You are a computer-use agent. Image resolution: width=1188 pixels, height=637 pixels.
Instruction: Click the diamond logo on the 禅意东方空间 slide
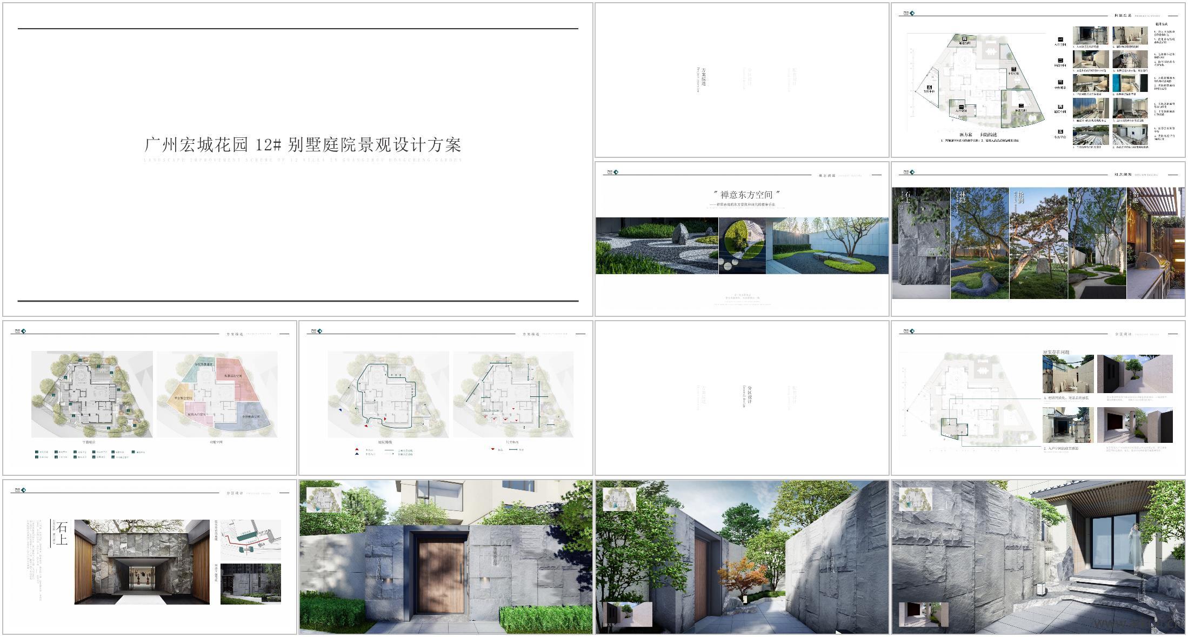pos(616,172)
